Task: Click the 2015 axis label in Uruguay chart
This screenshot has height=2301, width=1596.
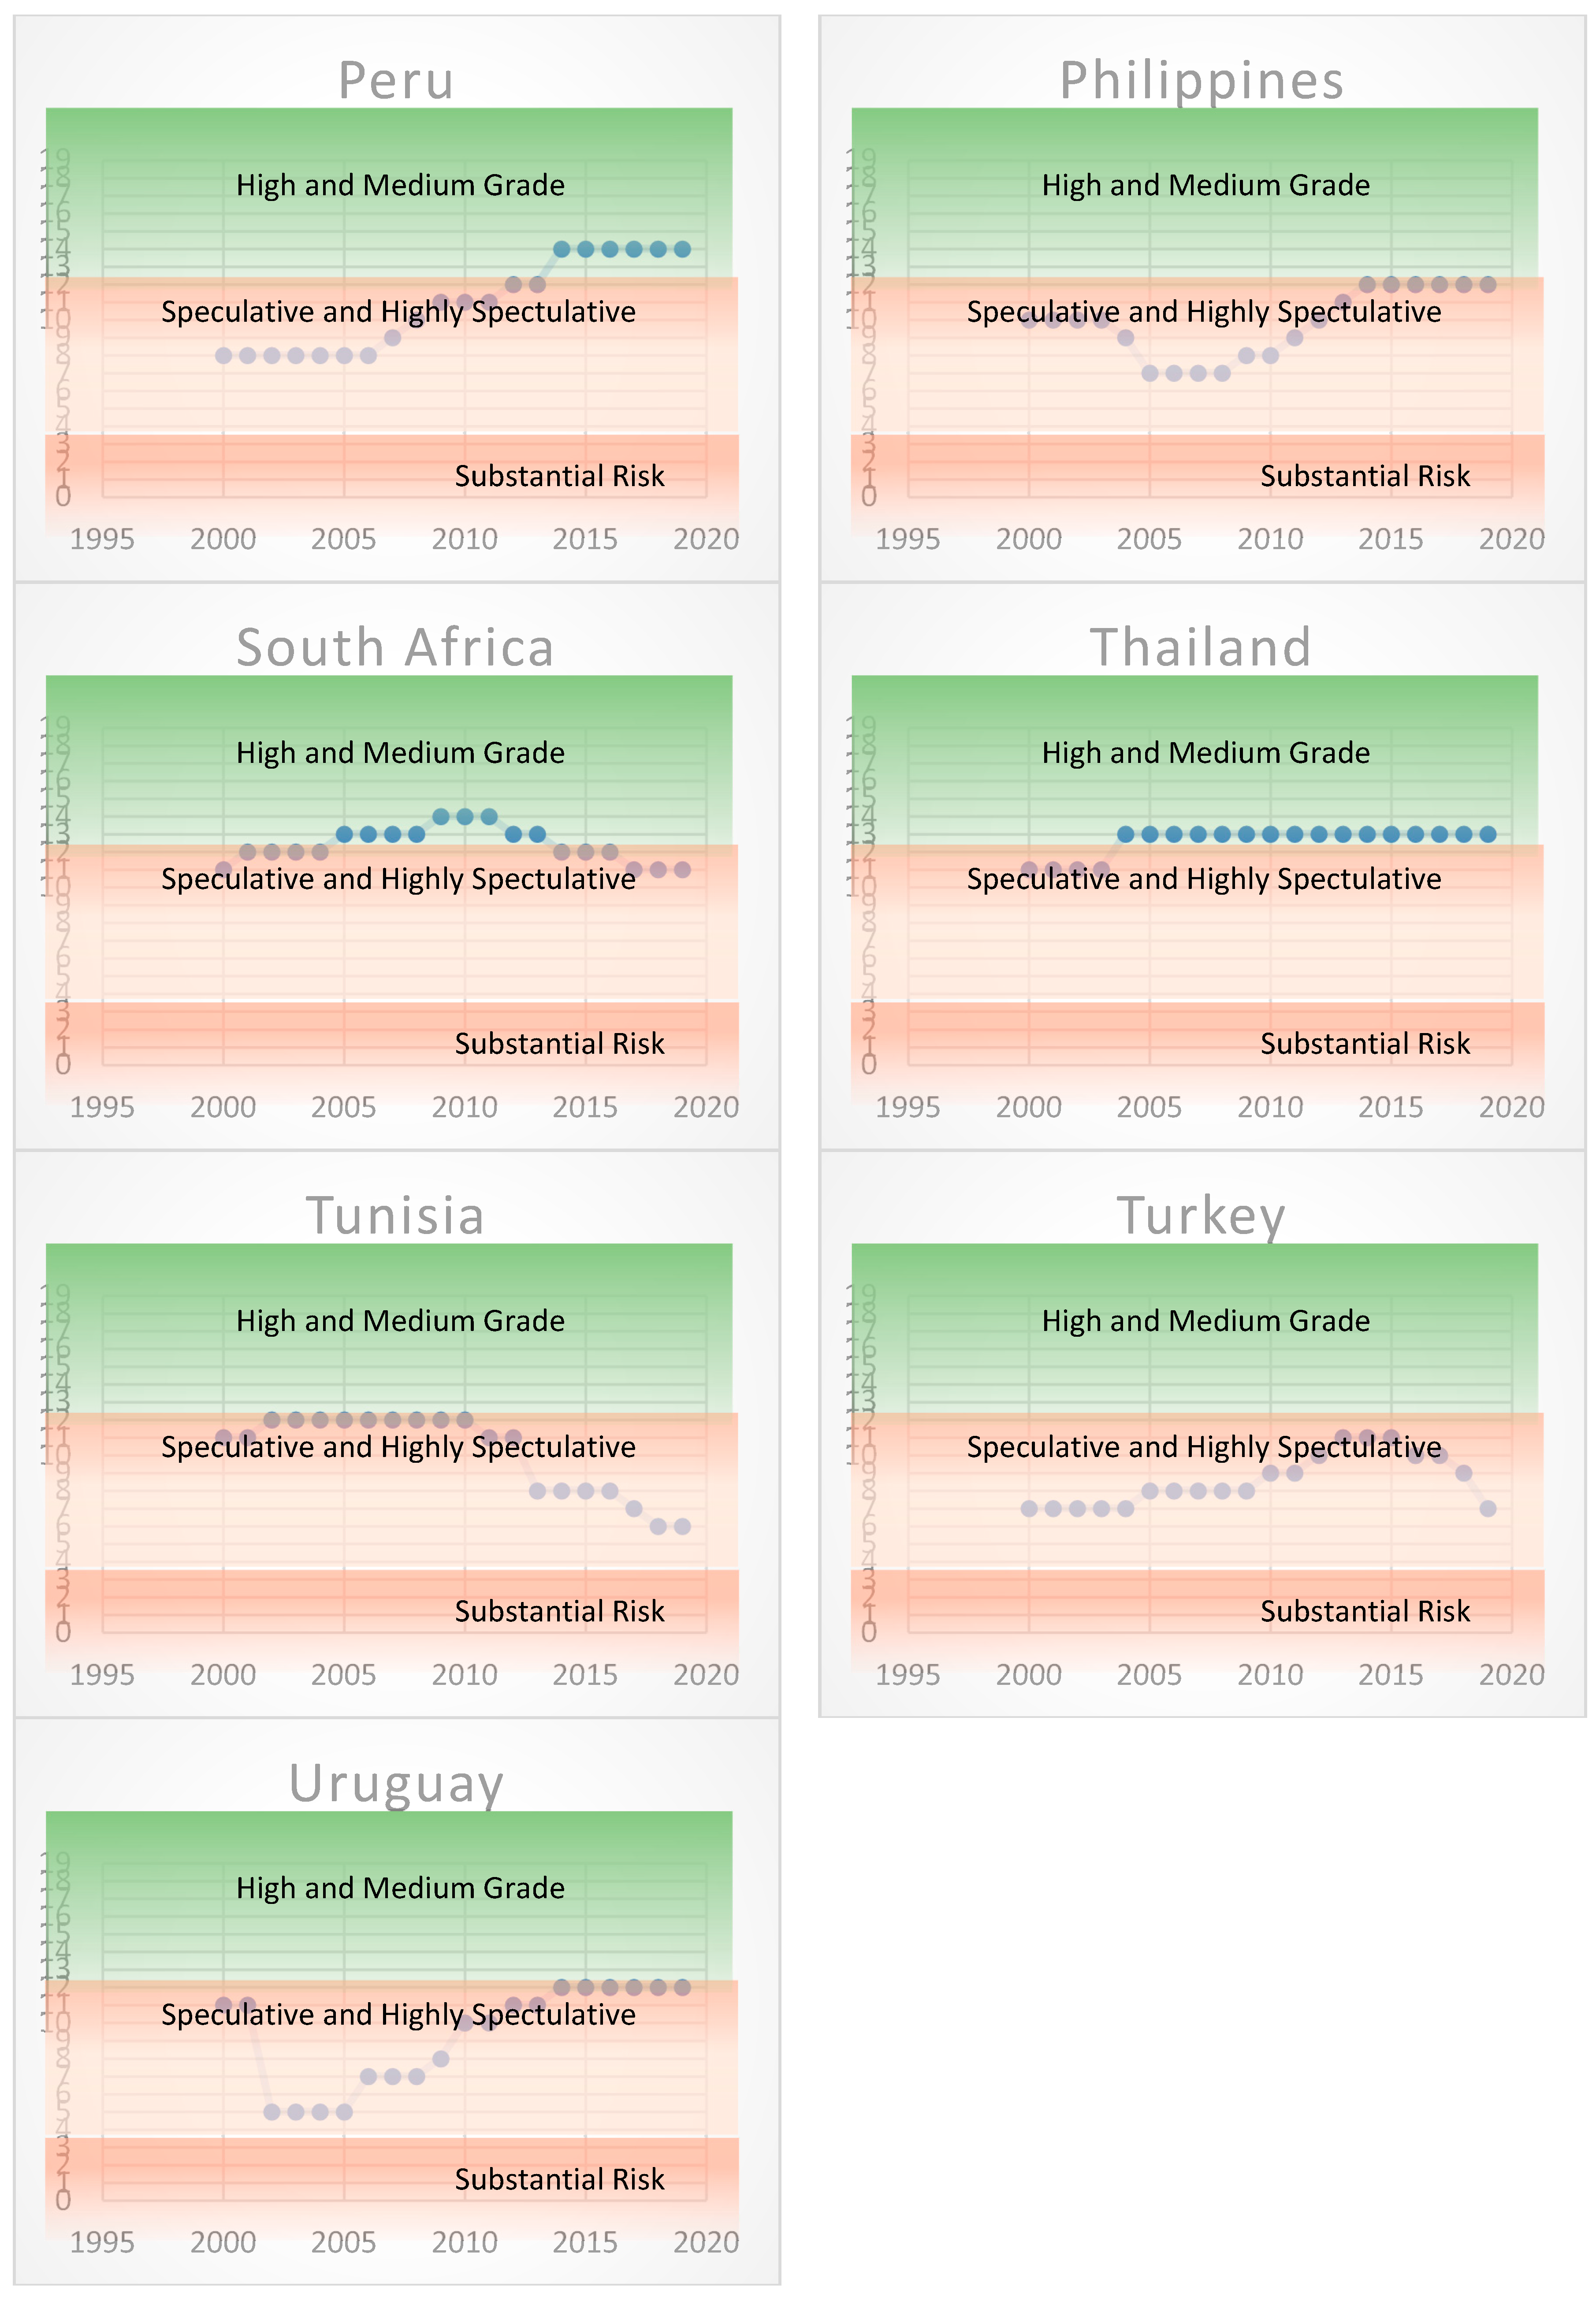Action: coord(585,2242)
